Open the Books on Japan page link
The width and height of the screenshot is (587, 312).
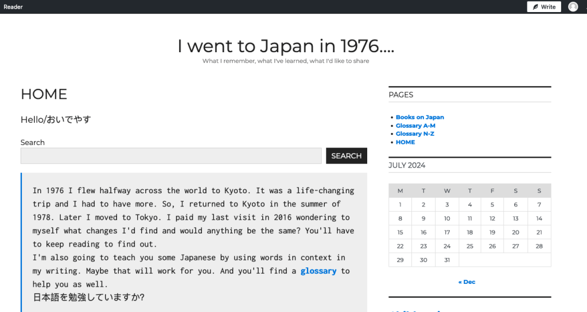click(419, 117)
